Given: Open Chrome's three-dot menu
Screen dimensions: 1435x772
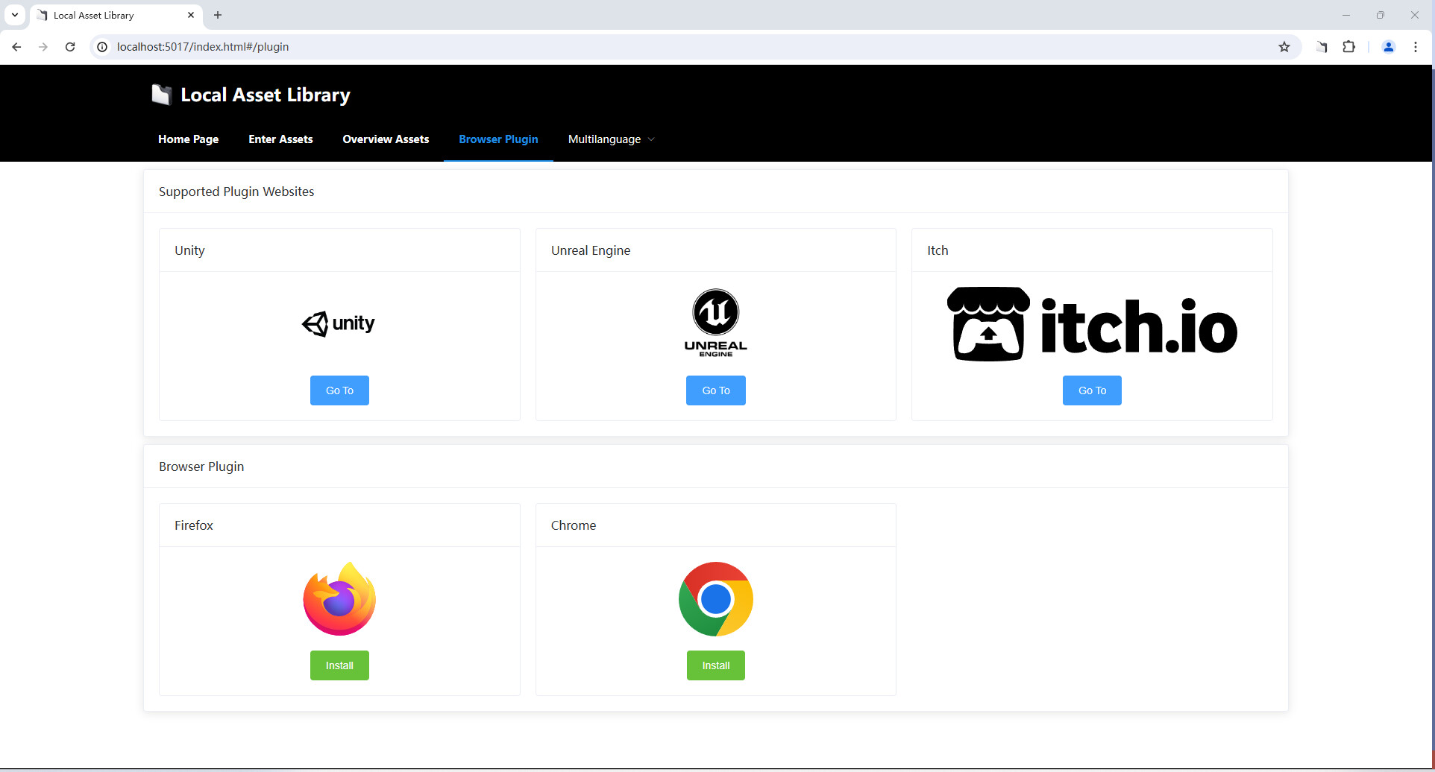Looking at the screenshot, I should [1416, 46].
